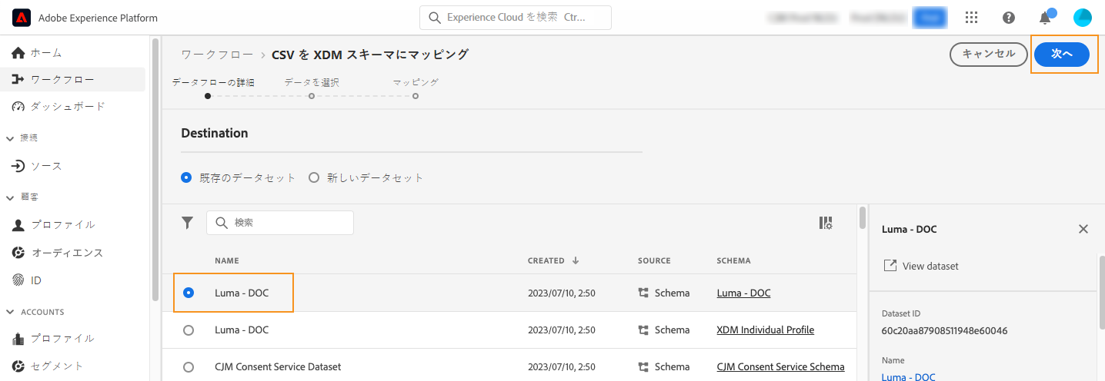The width and height of the screenshot is (1105, 381).
Task: Click Schema source icon in XDM Individual Profile row
Action: point(643,330)
